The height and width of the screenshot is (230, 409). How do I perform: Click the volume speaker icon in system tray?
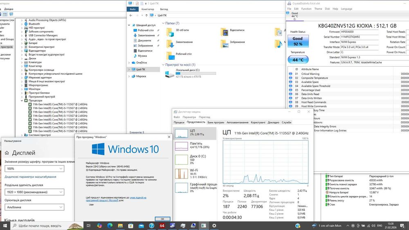pos(373,226)
